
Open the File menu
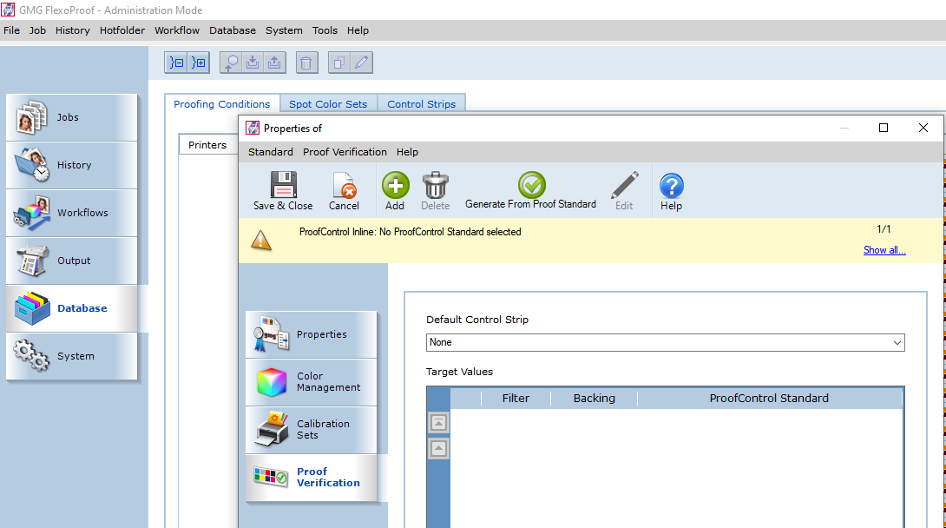pyautogui.click(x=11, y=30)
